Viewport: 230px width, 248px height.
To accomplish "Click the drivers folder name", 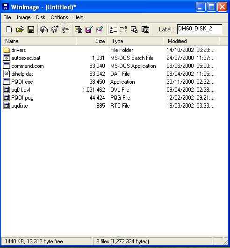I will (19, 50).
